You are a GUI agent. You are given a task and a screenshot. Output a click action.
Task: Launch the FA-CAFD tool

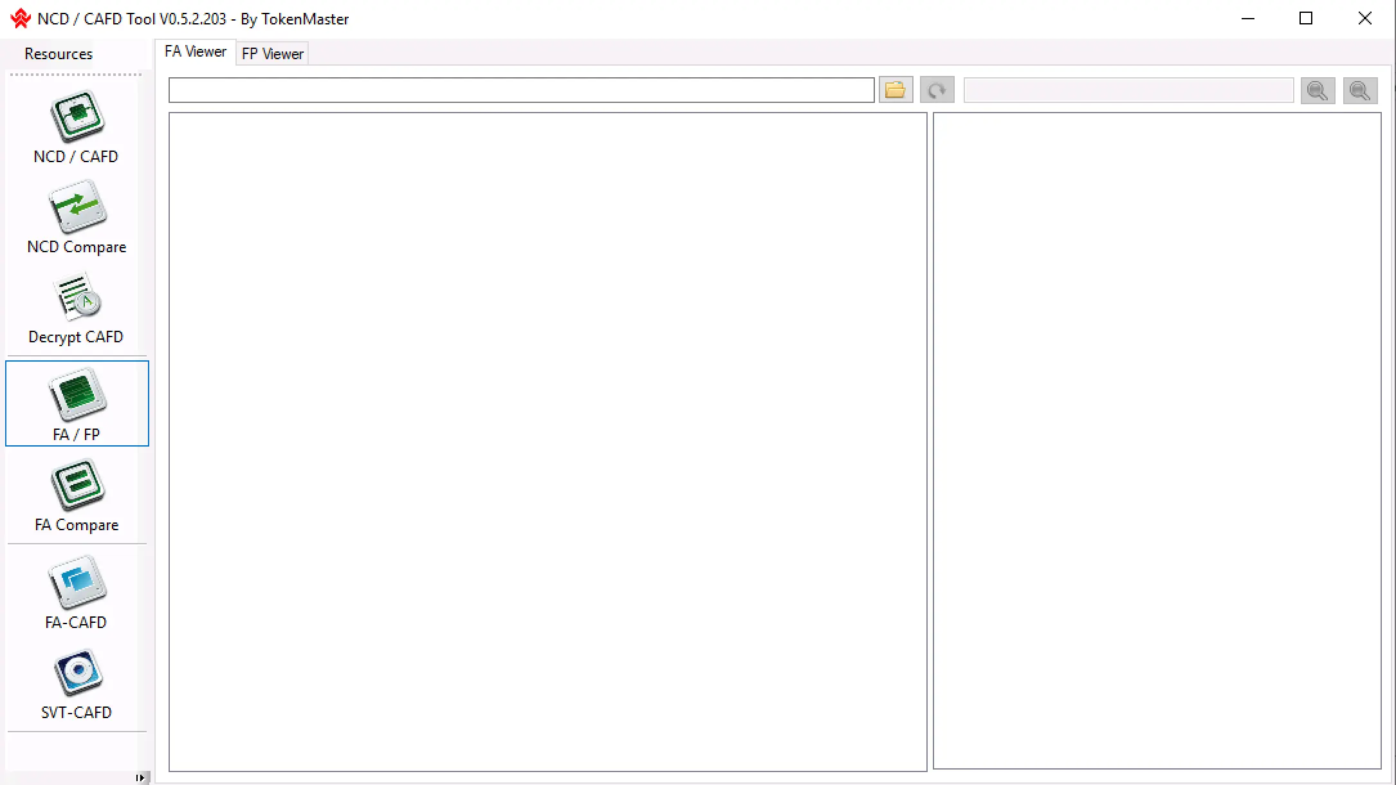(77, 593)
